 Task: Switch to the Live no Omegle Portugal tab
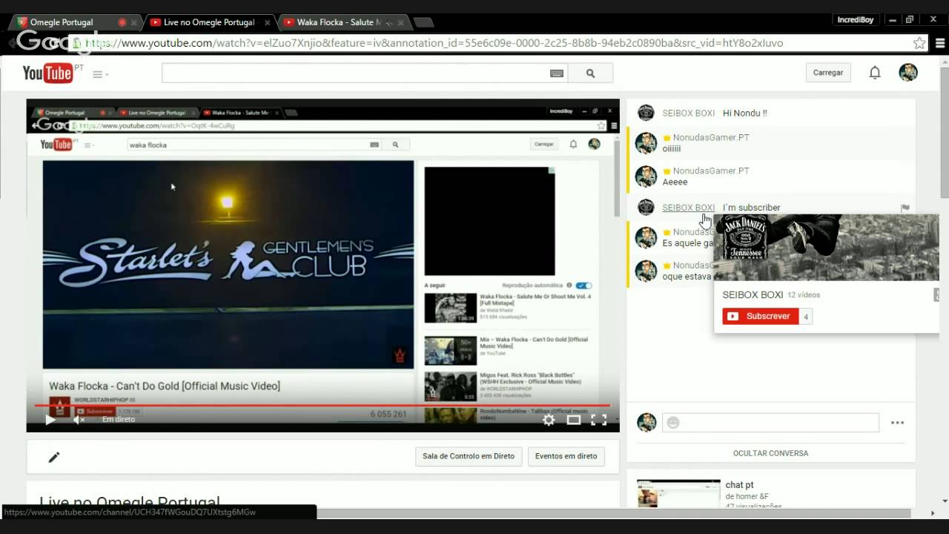(208, 22)
